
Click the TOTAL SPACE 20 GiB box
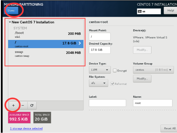(42, 118)
